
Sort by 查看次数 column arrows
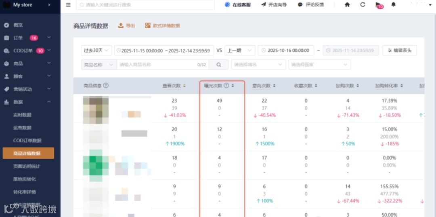(184, 86)
